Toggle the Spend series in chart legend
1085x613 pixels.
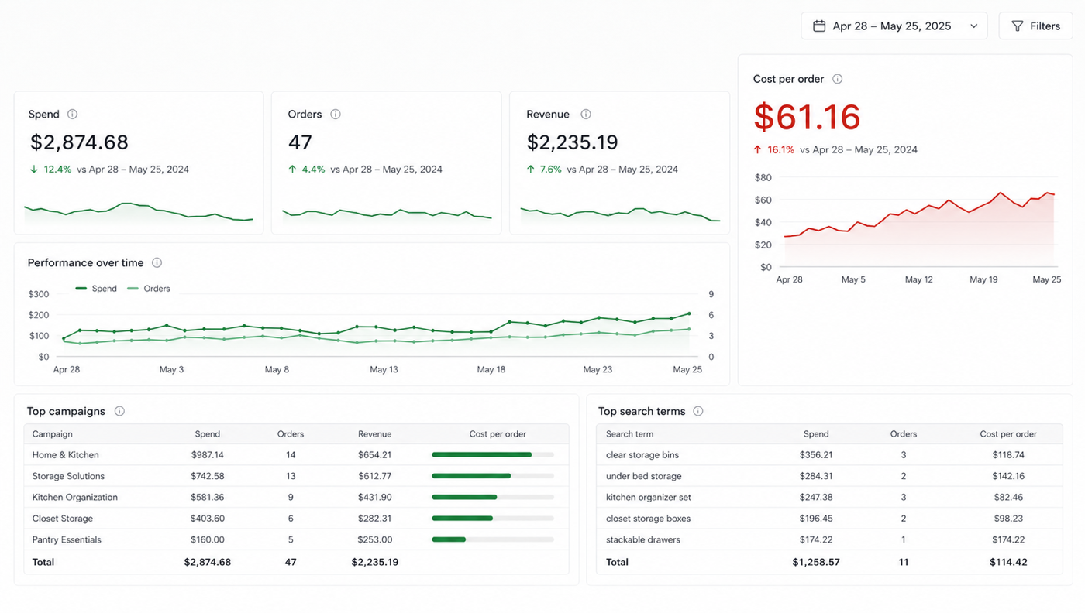click(x=96, y=288)
